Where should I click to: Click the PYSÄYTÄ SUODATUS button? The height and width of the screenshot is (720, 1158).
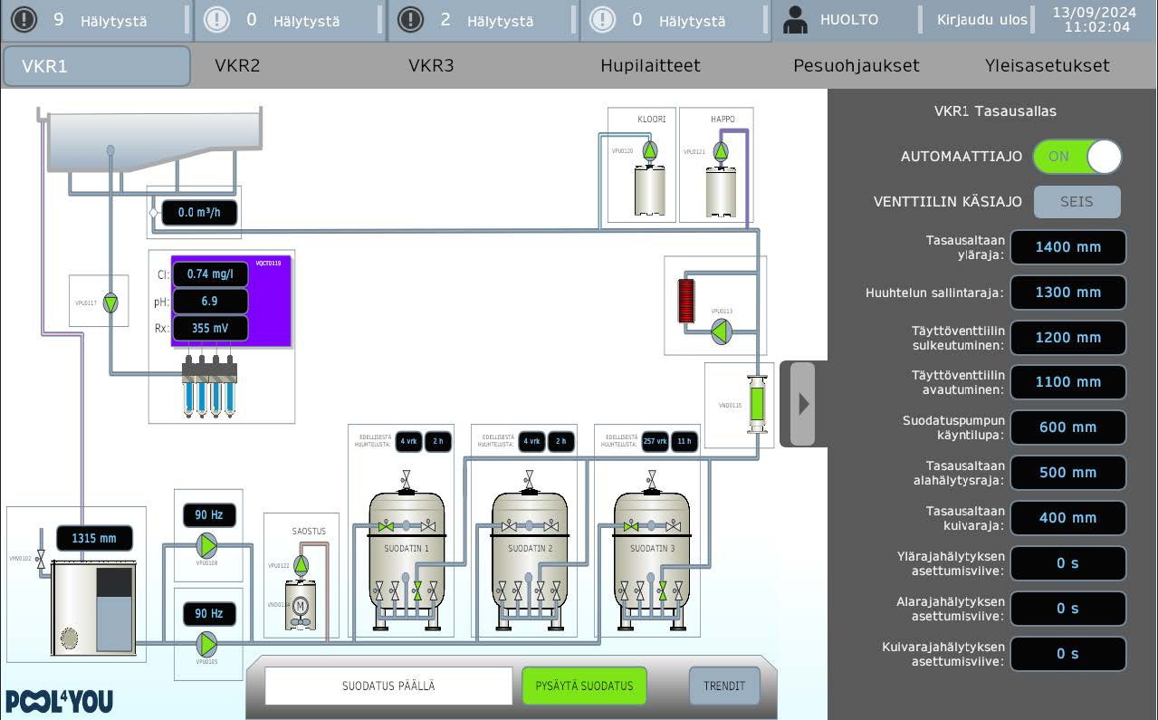[584, 686]
